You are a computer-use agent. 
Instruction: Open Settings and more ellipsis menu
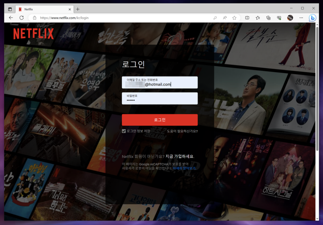tap(301, 18)
